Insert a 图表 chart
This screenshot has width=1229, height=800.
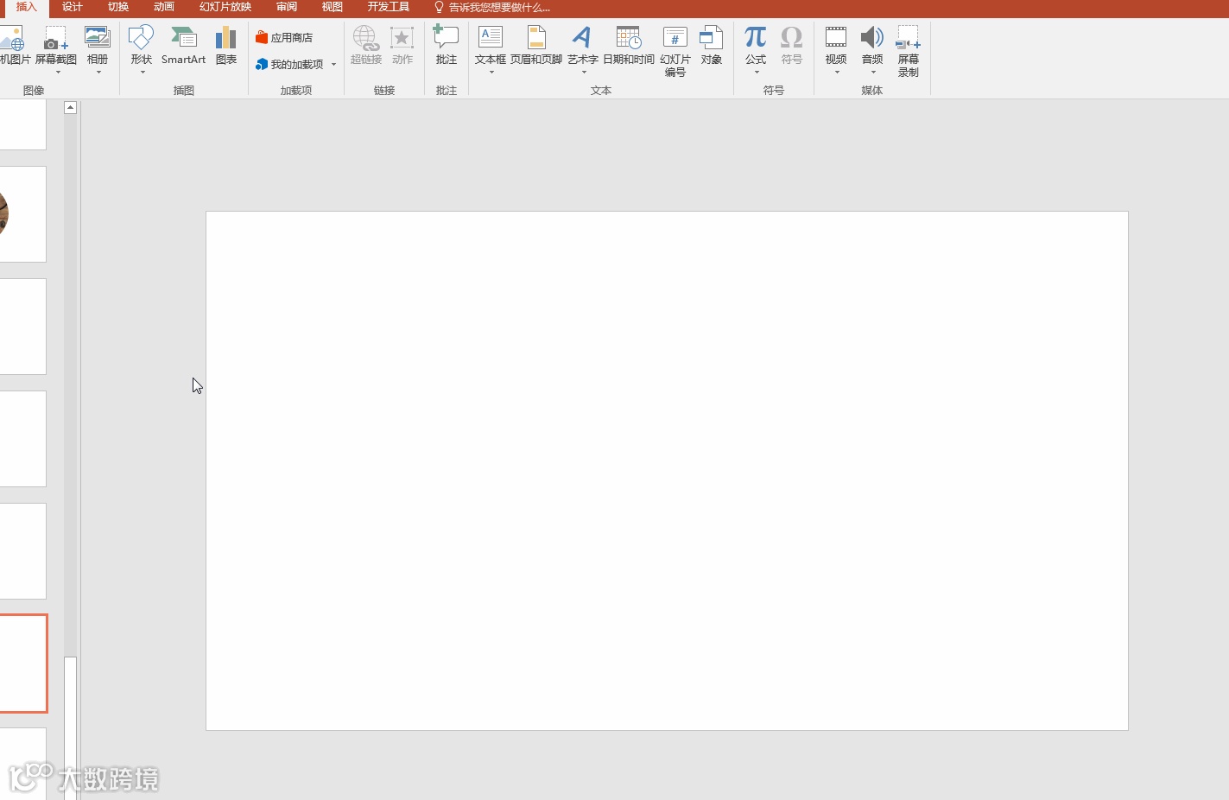[x=226, y=46]
